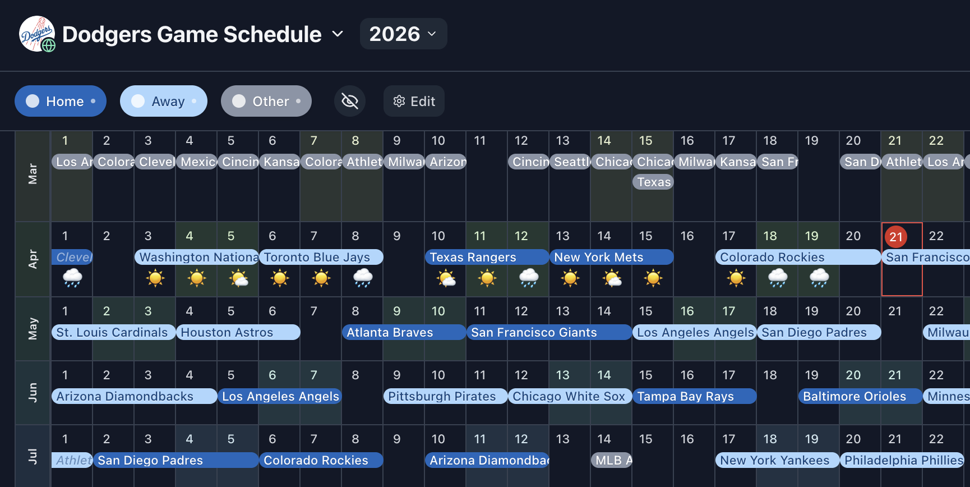Click the light blue Away color dot
This screenshot has width=970, height=487.
[138, 101]
